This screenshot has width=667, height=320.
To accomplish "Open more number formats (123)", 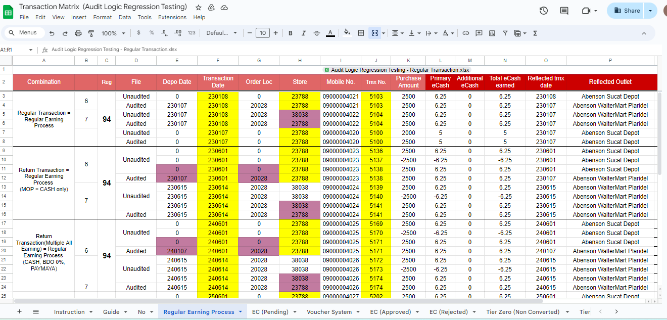I will [x=192, y=33].
